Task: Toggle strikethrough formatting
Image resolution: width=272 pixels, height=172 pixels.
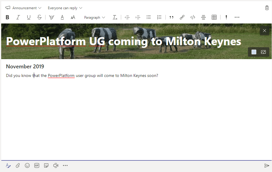Action: point(39,17)
